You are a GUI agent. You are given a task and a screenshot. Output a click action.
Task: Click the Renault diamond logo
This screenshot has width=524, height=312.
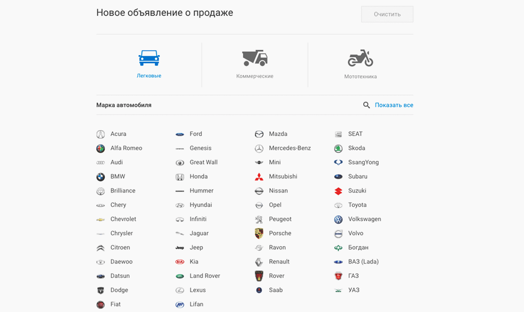pyautogui.click(x=259, y=262)
